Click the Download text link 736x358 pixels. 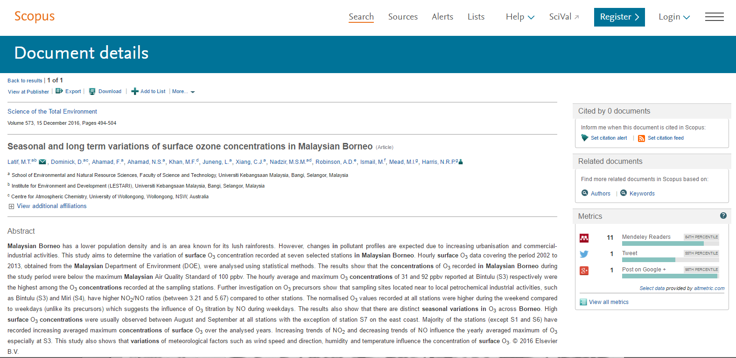[x=110, y=91]
